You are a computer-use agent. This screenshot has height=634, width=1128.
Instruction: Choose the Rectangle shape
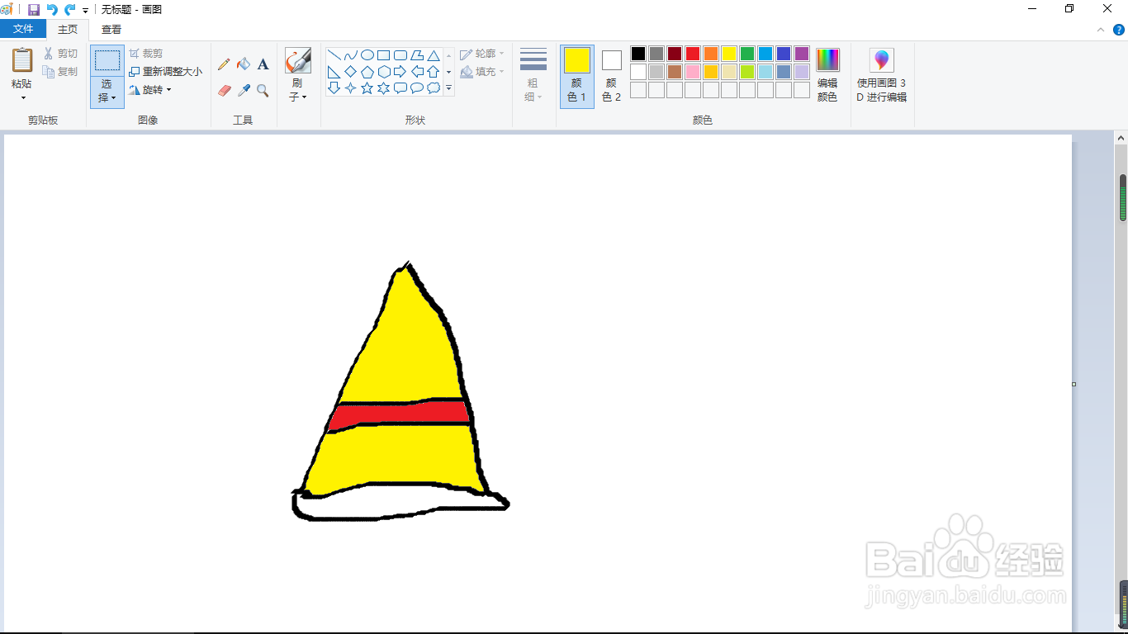click(x=384, y=55)
